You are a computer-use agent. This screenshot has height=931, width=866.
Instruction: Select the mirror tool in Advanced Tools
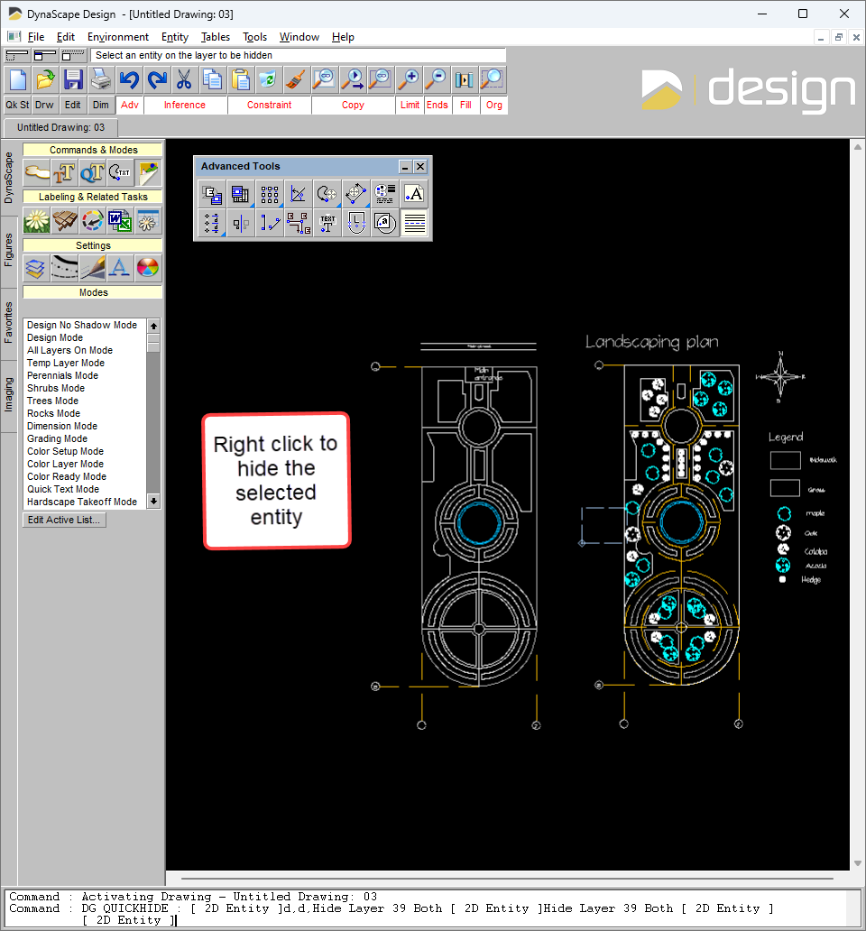(x=241, y=223)
